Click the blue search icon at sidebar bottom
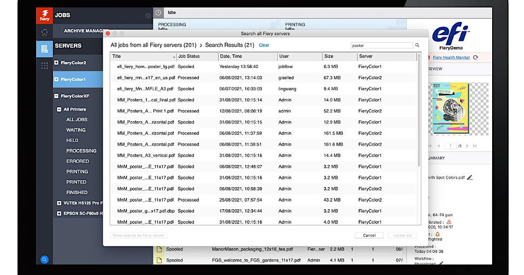This screenshot has height=275, width=524. (44, 259)
